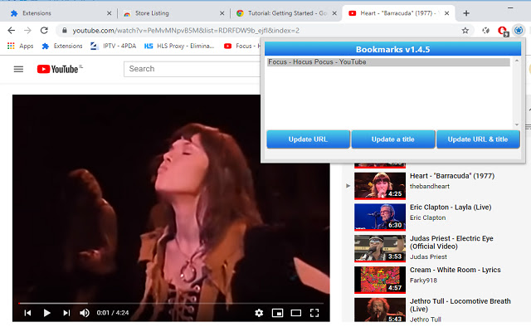Switch to theater mode
531x332 pixels.
pos(295,313)
